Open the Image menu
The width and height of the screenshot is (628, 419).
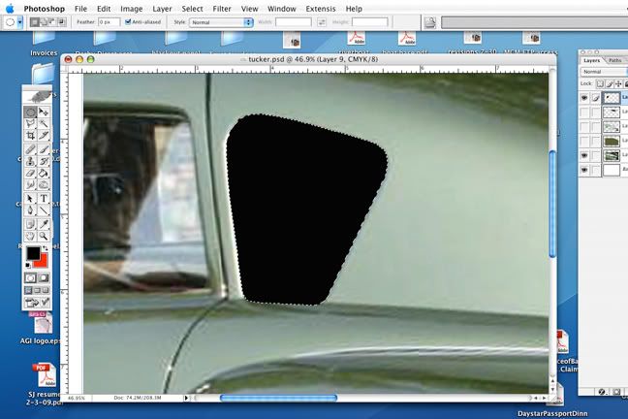pyautogui.click(x=132, y=9)
